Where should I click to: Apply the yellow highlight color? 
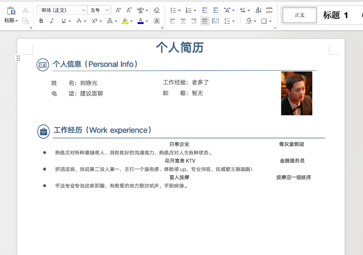point(125,21)
